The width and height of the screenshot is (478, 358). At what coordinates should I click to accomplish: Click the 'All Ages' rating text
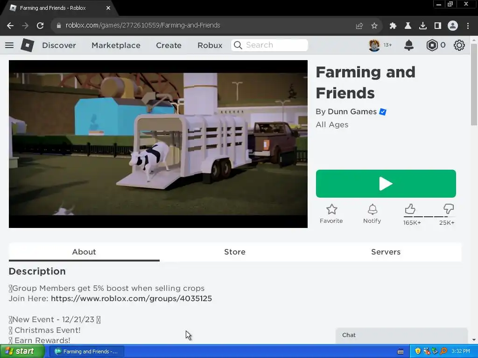332,125
